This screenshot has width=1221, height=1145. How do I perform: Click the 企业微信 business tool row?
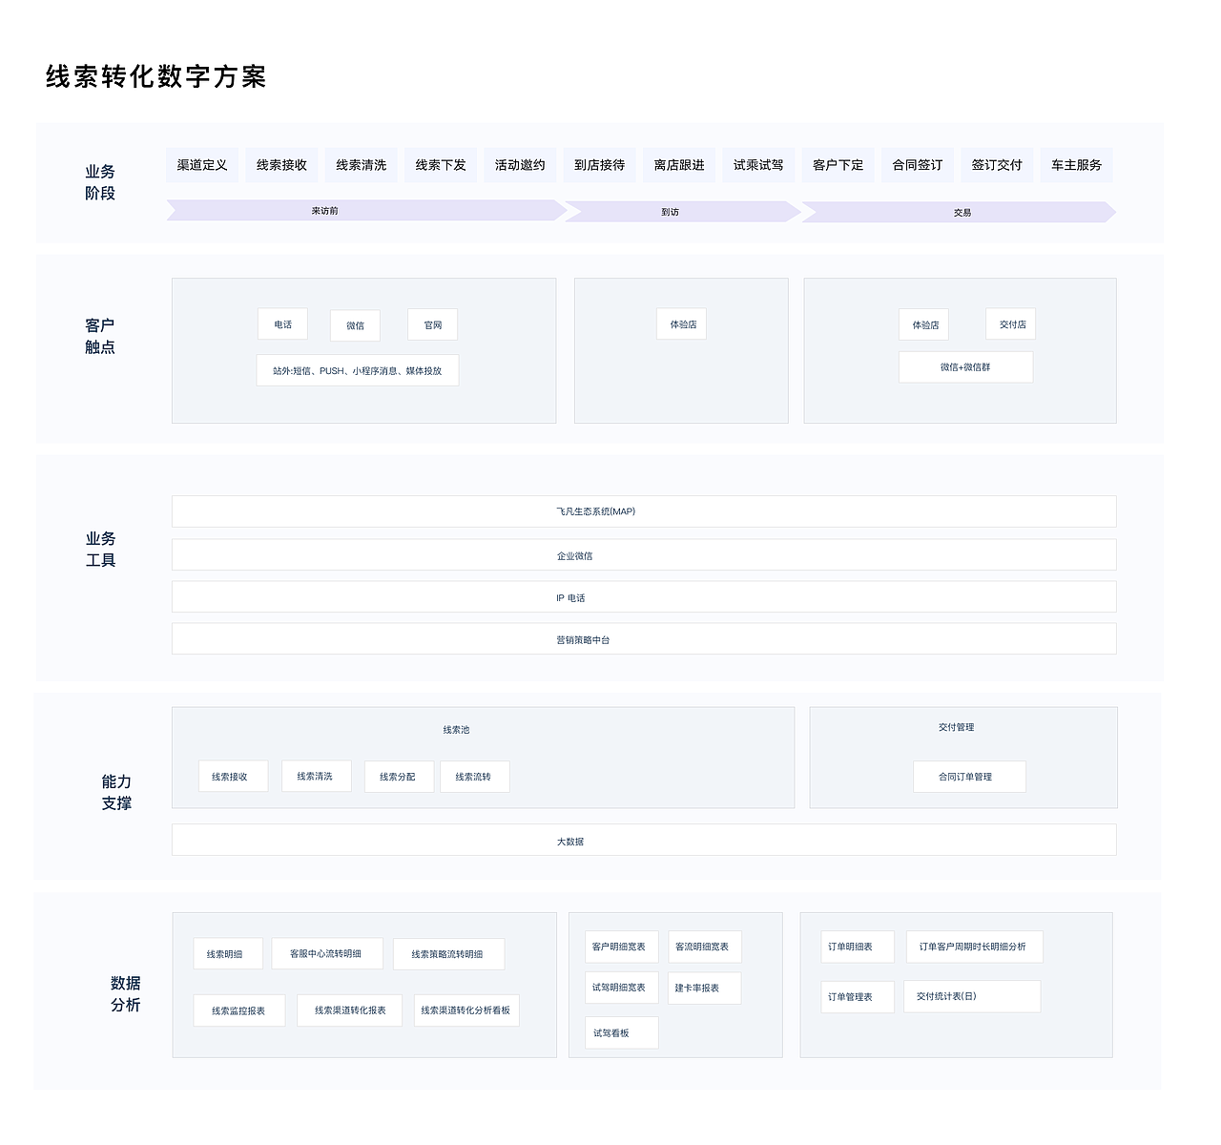[x=643, y=553]
